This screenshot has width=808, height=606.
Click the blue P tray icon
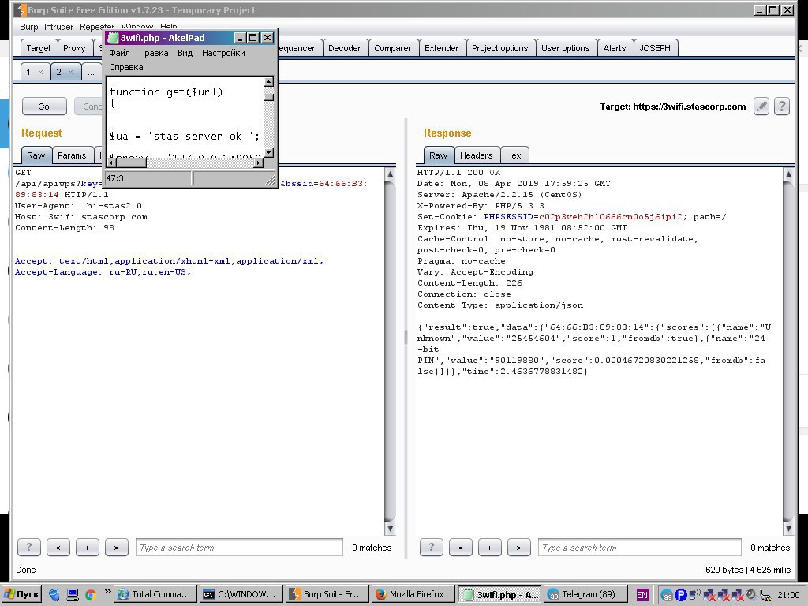click(x=680, y=595)
